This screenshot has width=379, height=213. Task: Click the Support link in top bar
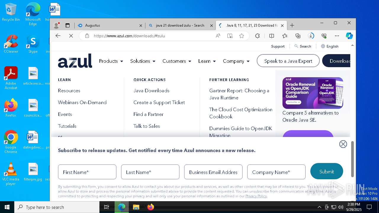[x=278, y=46]
